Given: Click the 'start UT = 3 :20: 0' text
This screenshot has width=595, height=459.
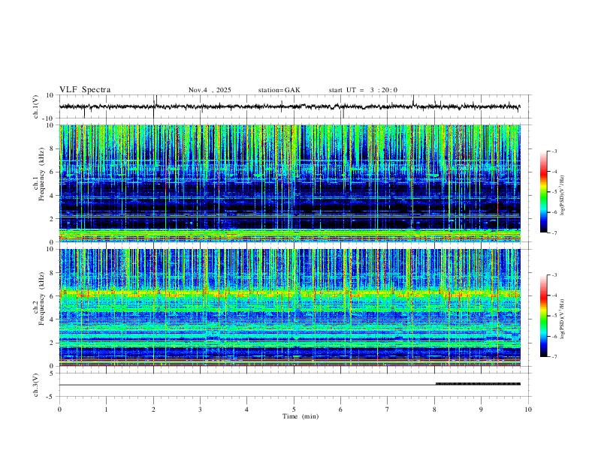Looking at the screenshot, I should tap(363, 90).
